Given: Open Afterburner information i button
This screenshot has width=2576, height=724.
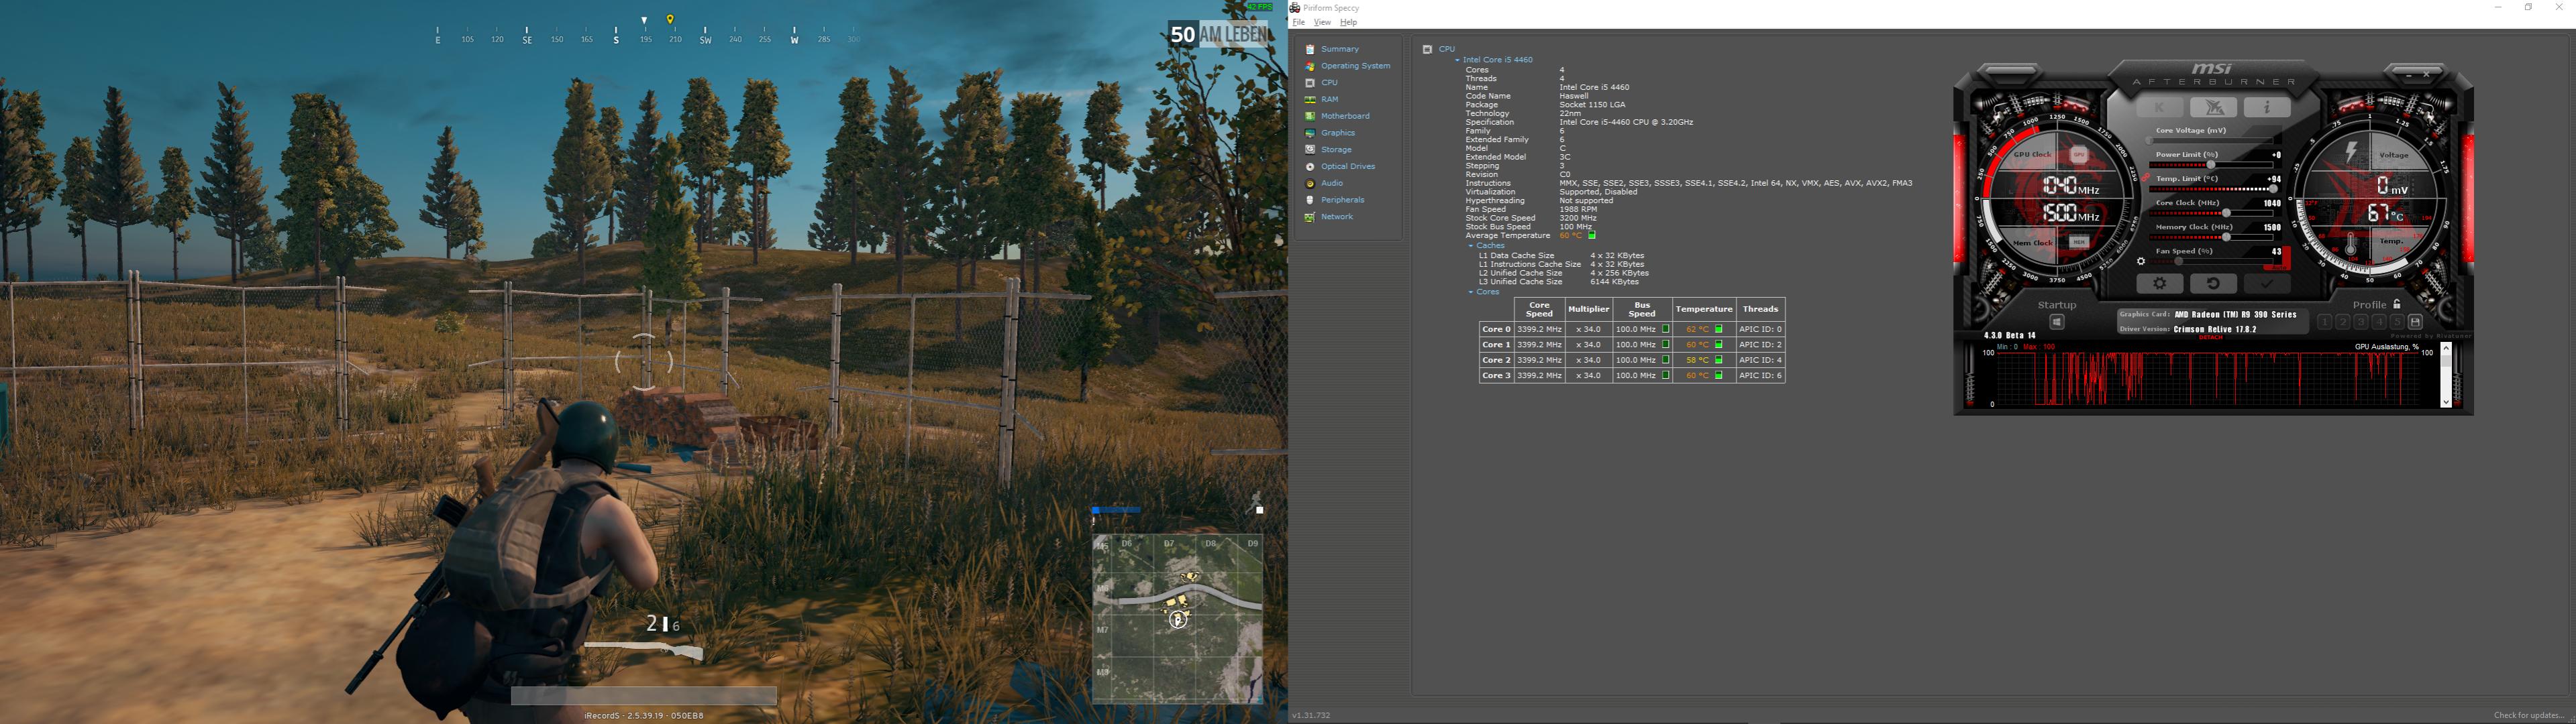Looking at the screenshot, I should pos(2267,107).
